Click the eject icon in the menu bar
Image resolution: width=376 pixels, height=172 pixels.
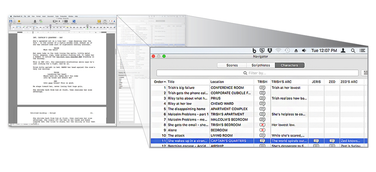pyautogui.click(x=296, y=50)
